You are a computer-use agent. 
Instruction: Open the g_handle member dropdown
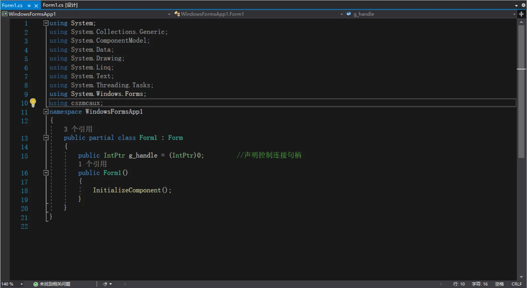514,14
